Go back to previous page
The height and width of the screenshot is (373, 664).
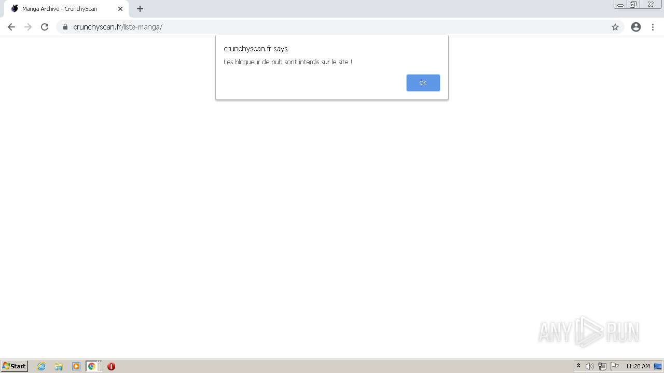pos(11,27)
